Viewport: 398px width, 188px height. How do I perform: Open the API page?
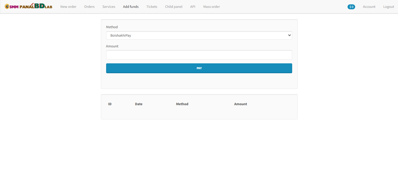coord(193,7)
